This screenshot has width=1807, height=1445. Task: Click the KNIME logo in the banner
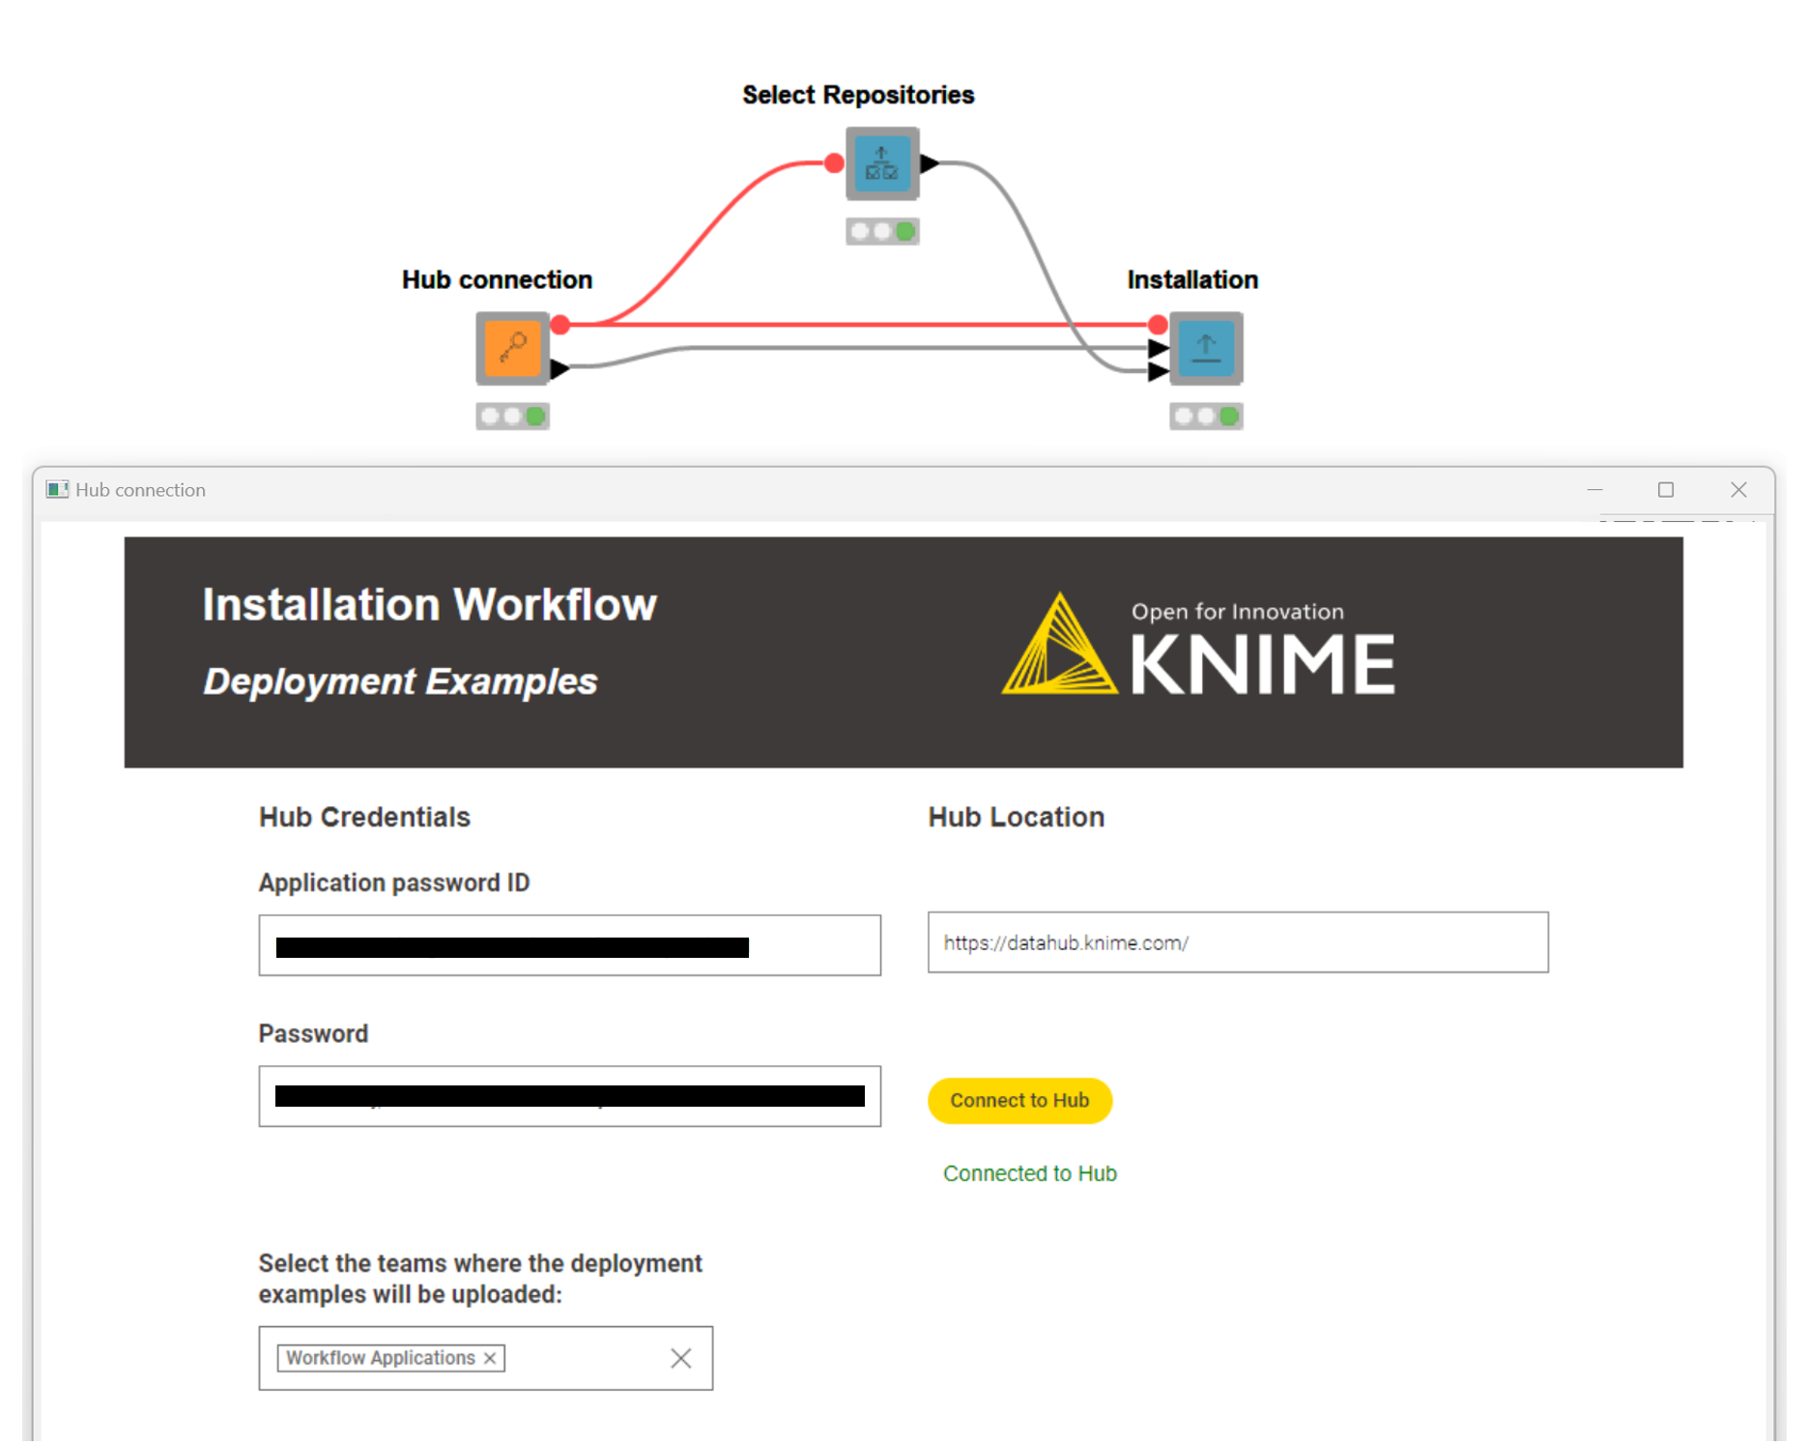click(x=1198, y=647)
